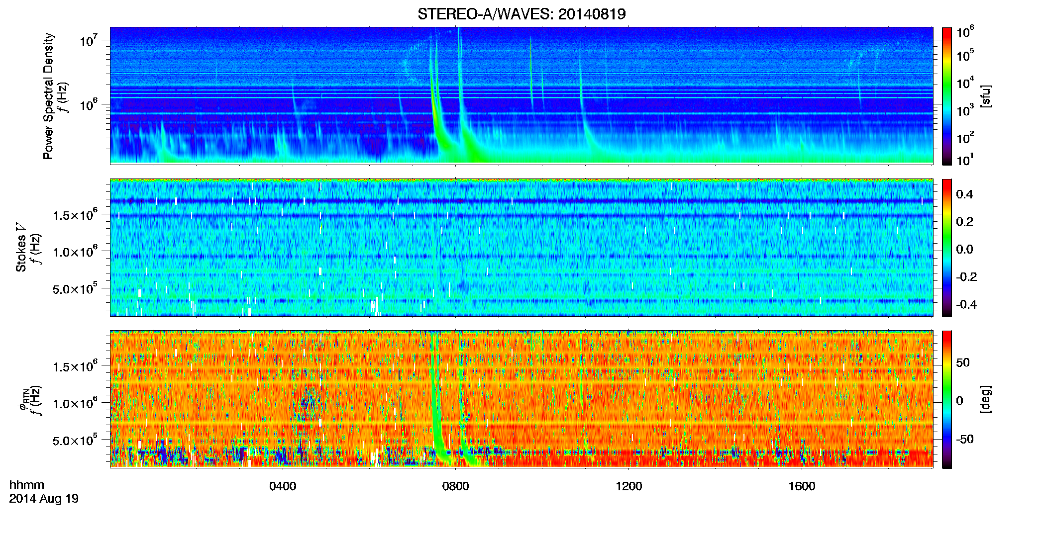Select the 2014 Aug 19 date label

[x=44, y=499]
